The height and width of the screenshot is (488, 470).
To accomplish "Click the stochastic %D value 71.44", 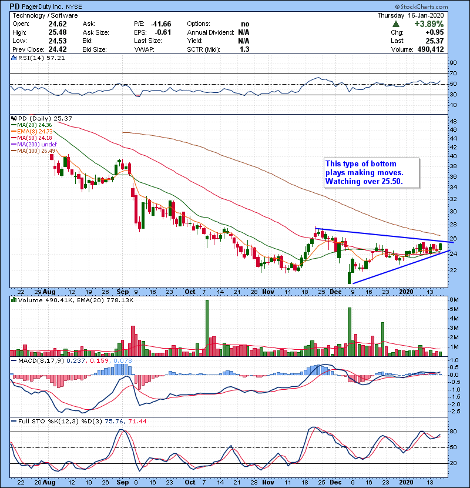I will point(137,421).
